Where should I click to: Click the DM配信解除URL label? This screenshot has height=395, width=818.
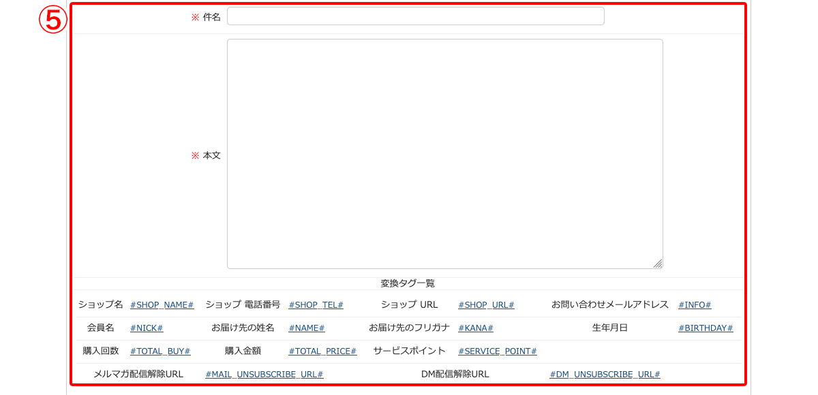click(455, 374)
